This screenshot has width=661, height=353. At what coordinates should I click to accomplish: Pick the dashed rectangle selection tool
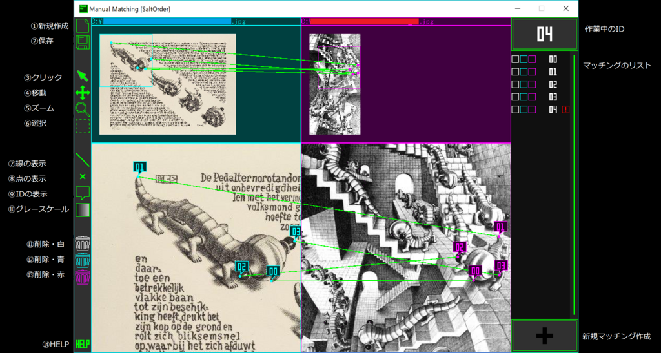click(83, 126)
